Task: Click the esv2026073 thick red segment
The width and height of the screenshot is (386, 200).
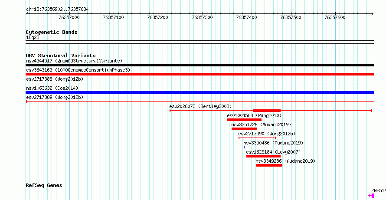Action: (x=267, y=110)
